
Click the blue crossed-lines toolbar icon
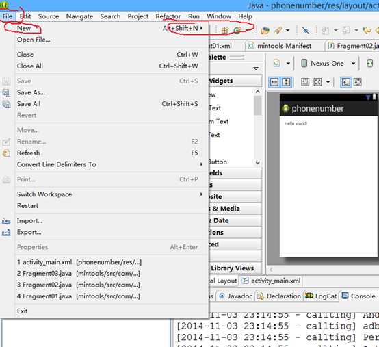pos(306,31)
